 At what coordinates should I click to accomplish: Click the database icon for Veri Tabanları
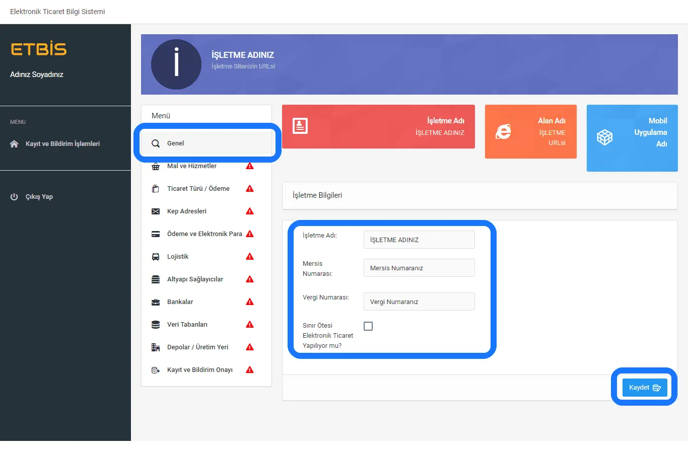click(x=156, y=325)
